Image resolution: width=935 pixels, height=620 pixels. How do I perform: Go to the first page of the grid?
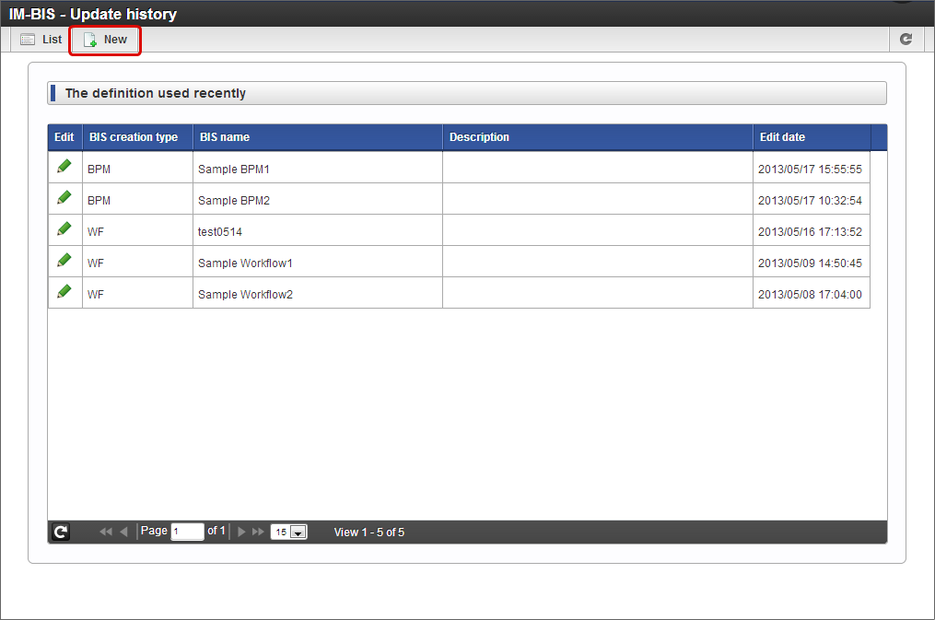(x=106, y=532)
